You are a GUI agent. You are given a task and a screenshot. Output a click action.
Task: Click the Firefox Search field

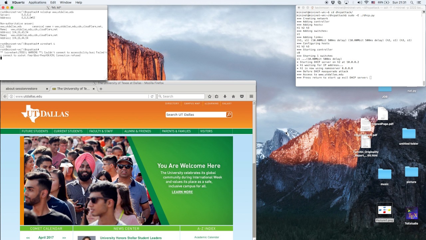181,96
